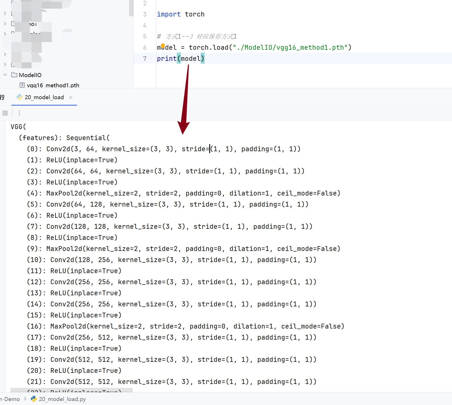Click the ModelIO folder icon in project tree
The image size is (452, 405).
[x=14, y=75]
